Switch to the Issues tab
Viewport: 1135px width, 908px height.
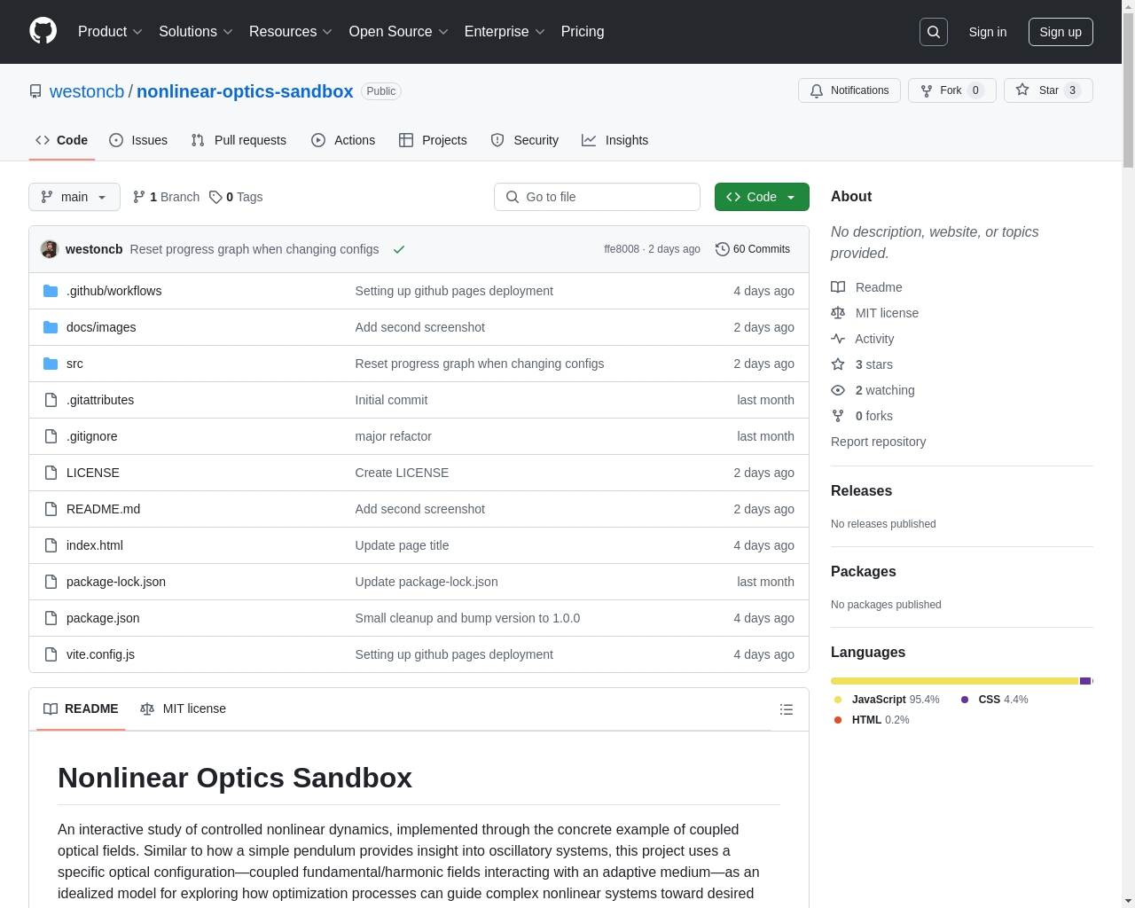pyautogui.click(x=138, y=140)
